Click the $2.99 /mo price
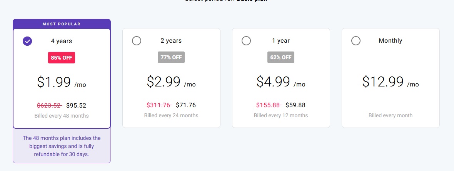454x171 pixels. point(171,82)
